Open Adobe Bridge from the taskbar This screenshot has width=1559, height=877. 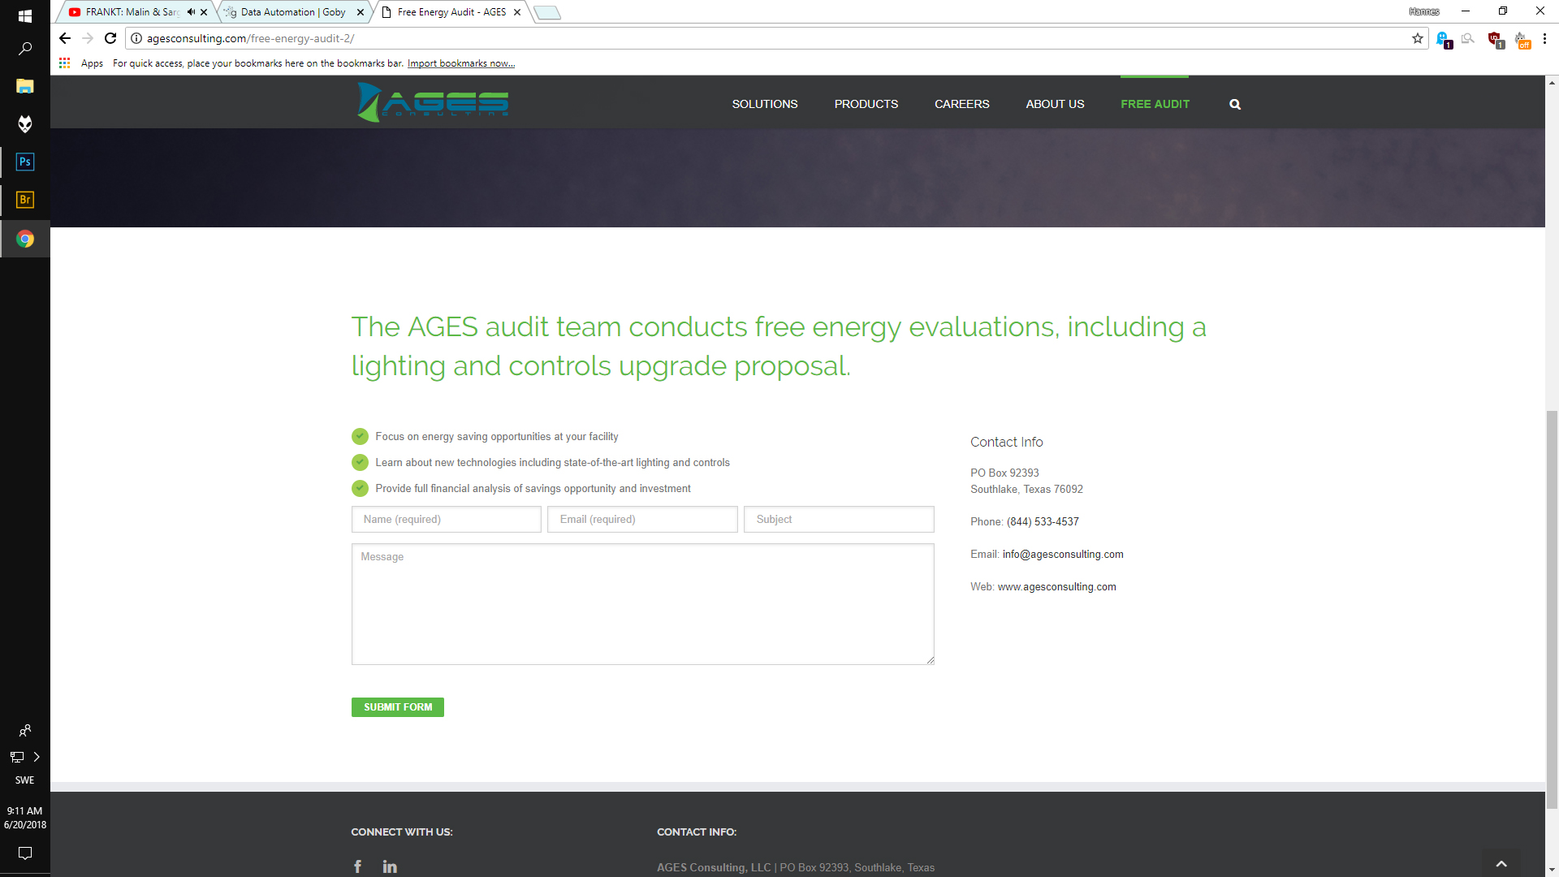25,200
